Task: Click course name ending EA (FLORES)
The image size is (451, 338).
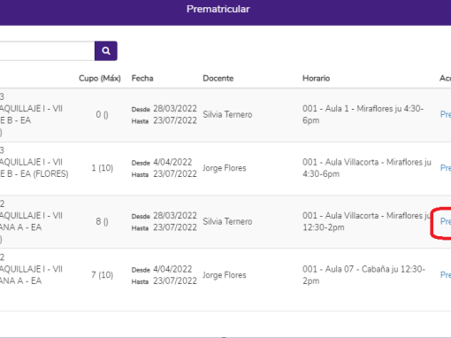Action: click(x=34, y=168)
